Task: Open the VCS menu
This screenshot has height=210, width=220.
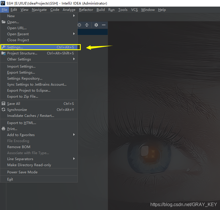Action: point(134,10)
